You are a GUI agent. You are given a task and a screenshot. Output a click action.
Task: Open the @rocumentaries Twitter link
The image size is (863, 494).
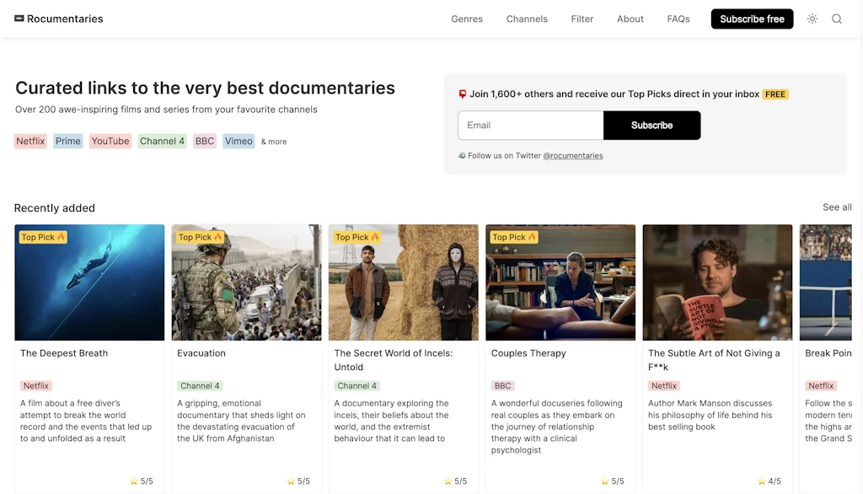tap(573, 156)
